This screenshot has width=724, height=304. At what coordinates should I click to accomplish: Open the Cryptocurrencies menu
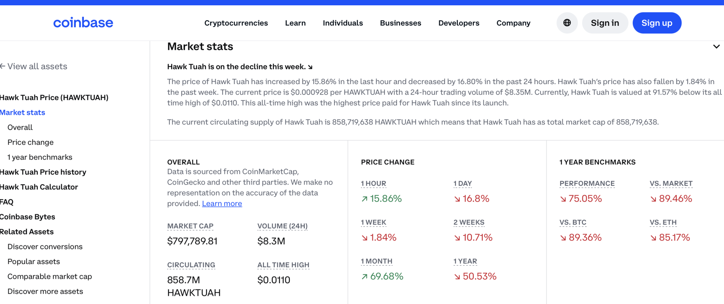pyautogui.click(x=236, y=23)
